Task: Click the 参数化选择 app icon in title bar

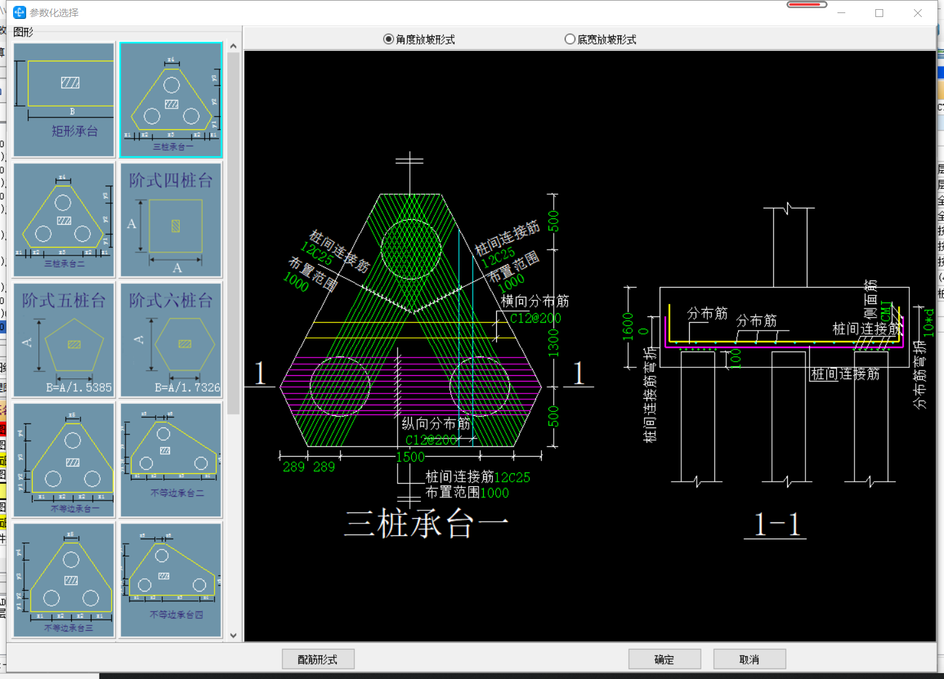Action: pyautogui.click(x=20, y=12)
